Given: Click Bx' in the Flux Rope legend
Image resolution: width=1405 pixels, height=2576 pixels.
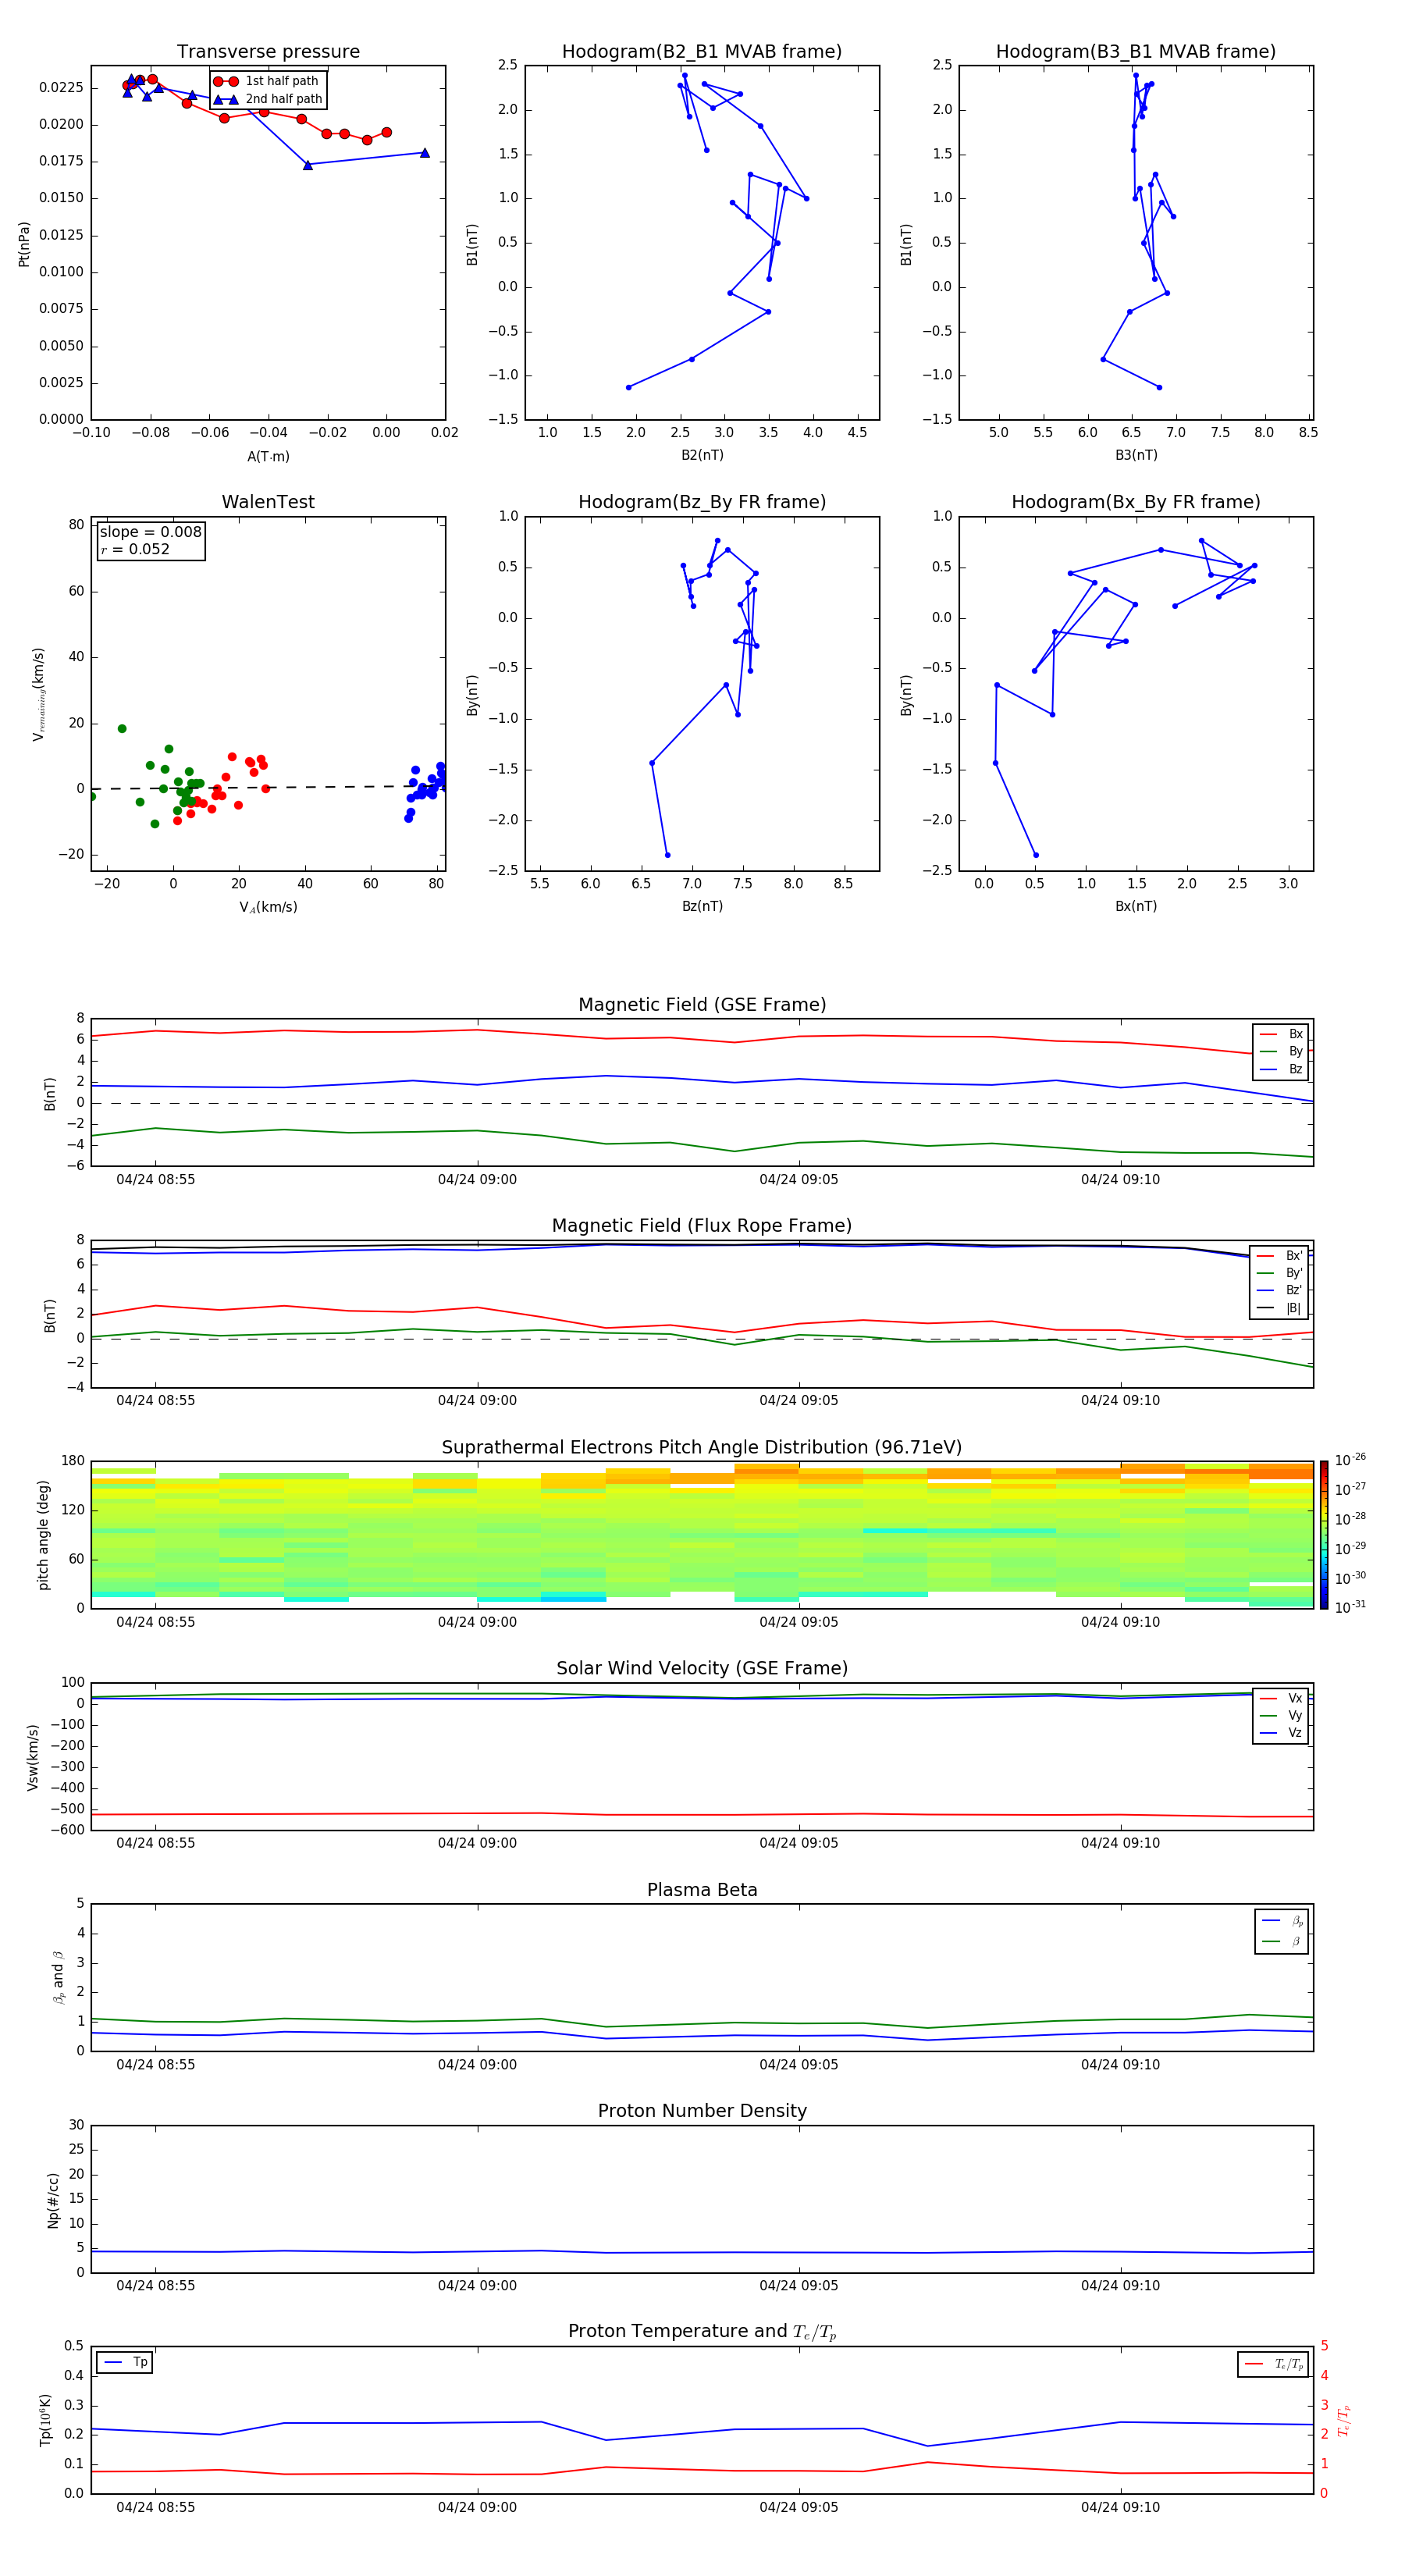Looking at the screenshot, I should pos(1294,1256).
